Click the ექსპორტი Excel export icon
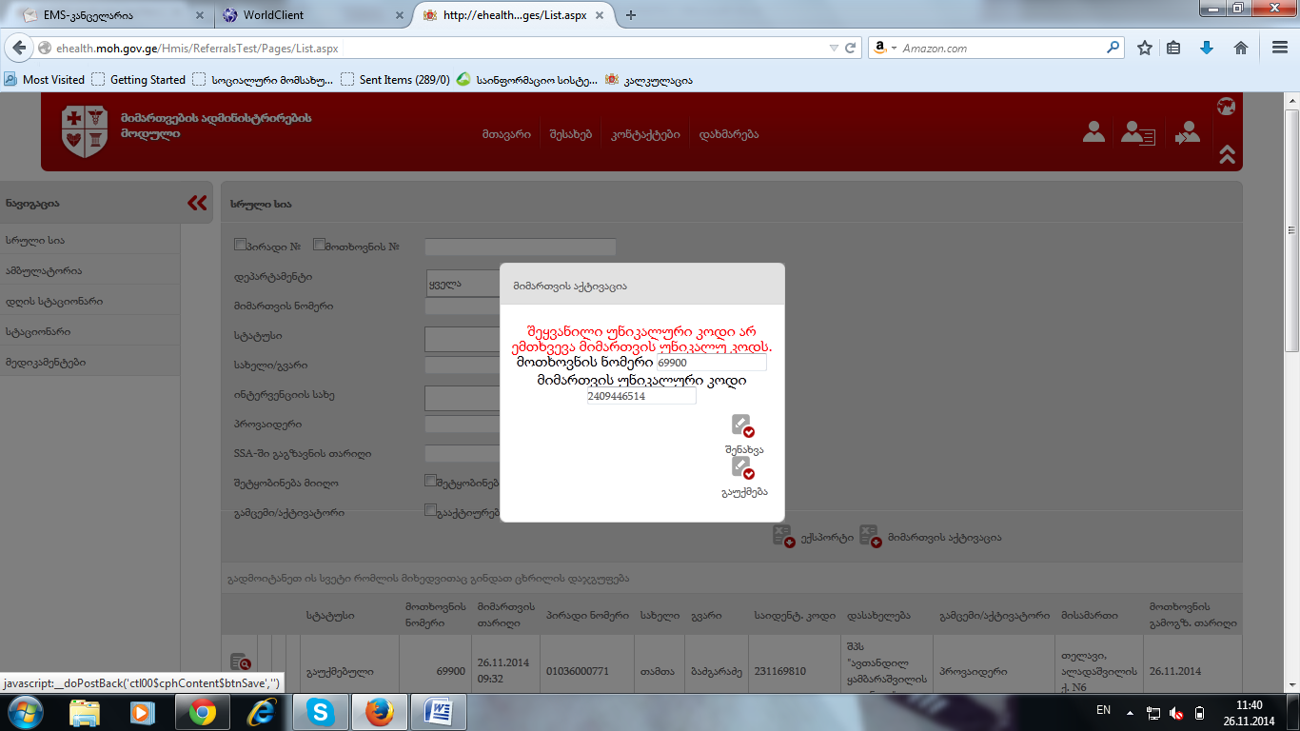This screenshot has width=1300, height=731. point(782,536)
